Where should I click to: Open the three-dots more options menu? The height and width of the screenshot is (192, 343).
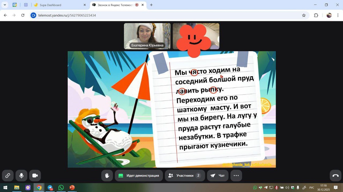236,176
